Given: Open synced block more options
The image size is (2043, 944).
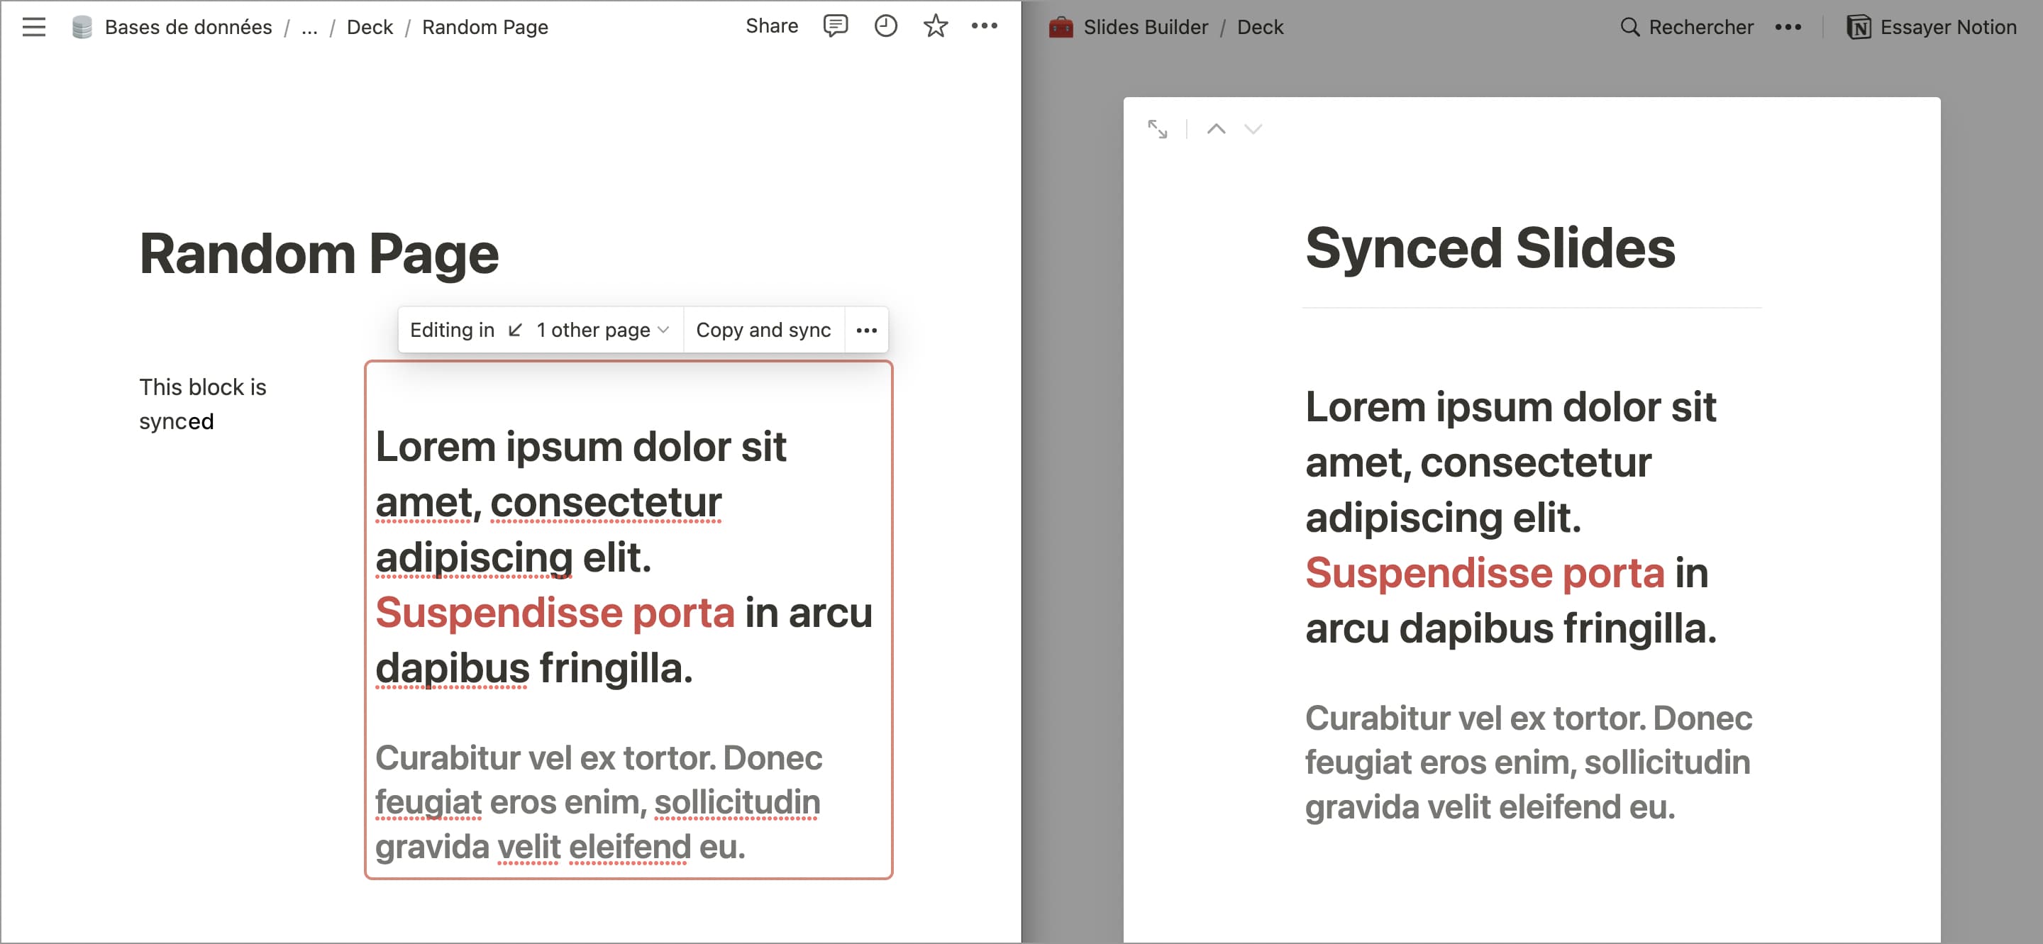Looking at the screenshot, I should coord(866,330).
